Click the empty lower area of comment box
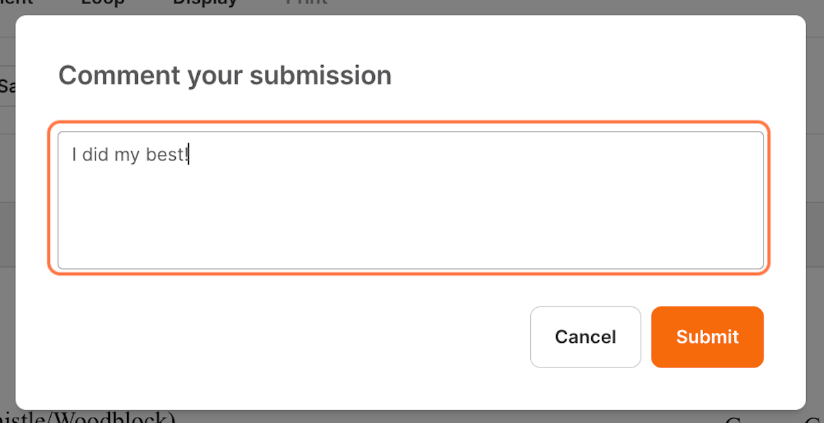824x423 pixels. [411, 226]
